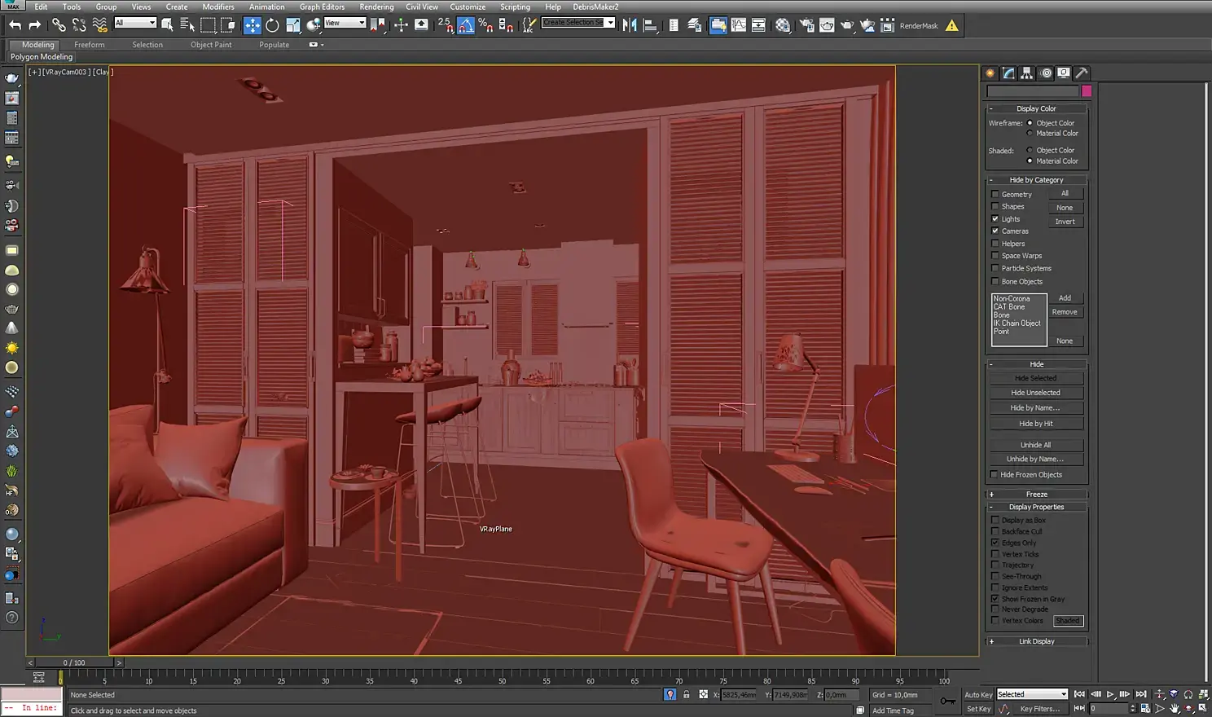Click the Unlink Selection icon
This screenshot has width=1212, height=717.
click(79, 25)
